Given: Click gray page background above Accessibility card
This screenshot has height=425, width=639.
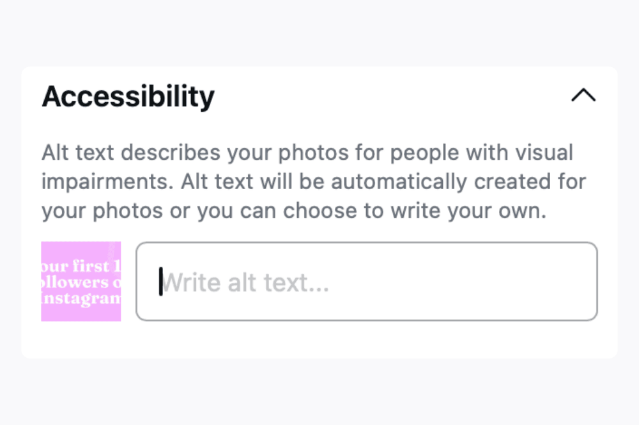Looking at the screenshot, I should click(319, 32).
